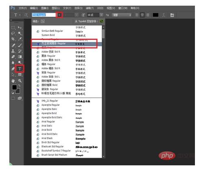Open the 文件(F) menu
This screenshot has width=199, height=169.
[23, 8]
